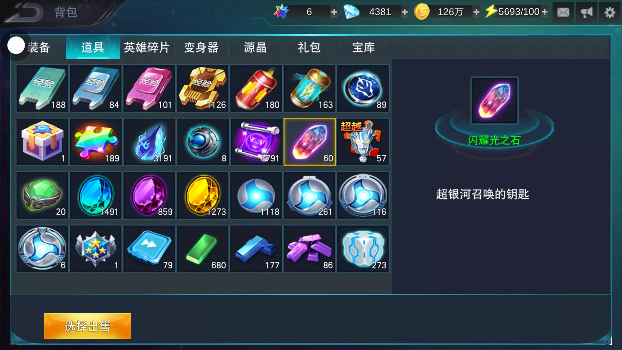
Task: Select the purple scroll item with 1791
Action: [x=256, y=142]
